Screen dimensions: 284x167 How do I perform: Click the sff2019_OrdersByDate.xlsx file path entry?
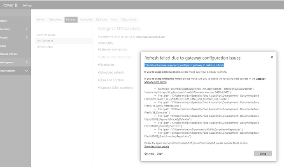point(202,125)
